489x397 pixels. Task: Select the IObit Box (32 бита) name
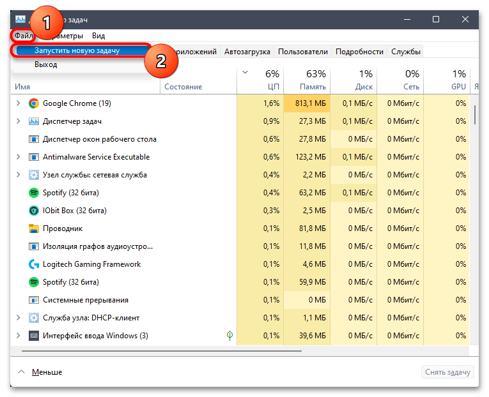[75, 211]
